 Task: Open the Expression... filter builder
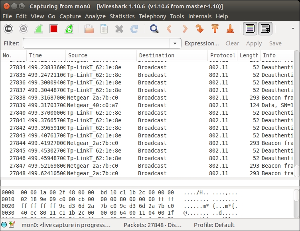[x=201, y=43]
